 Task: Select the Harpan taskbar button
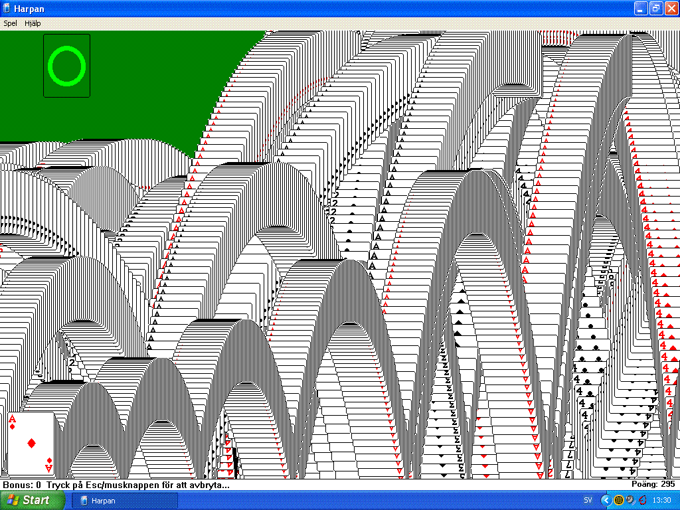124,501
